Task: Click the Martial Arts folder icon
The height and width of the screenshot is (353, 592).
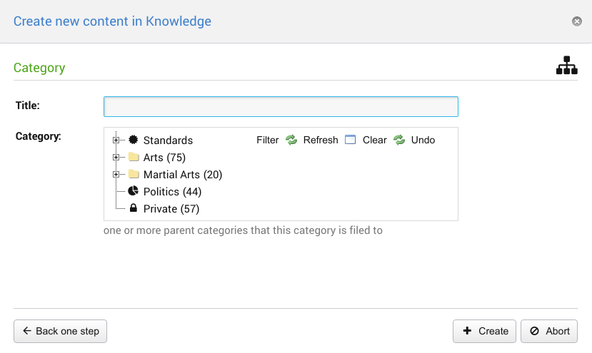Action: [134, 174]
